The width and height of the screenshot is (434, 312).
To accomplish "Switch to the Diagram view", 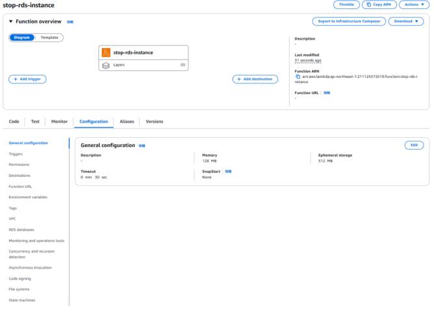I will [21, 38].
